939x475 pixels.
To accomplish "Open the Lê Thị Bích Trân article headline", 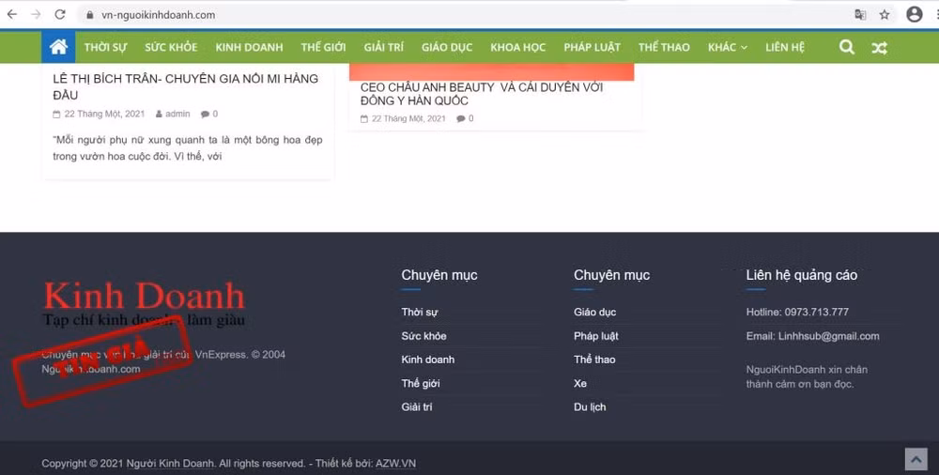I will click(186, 87).
